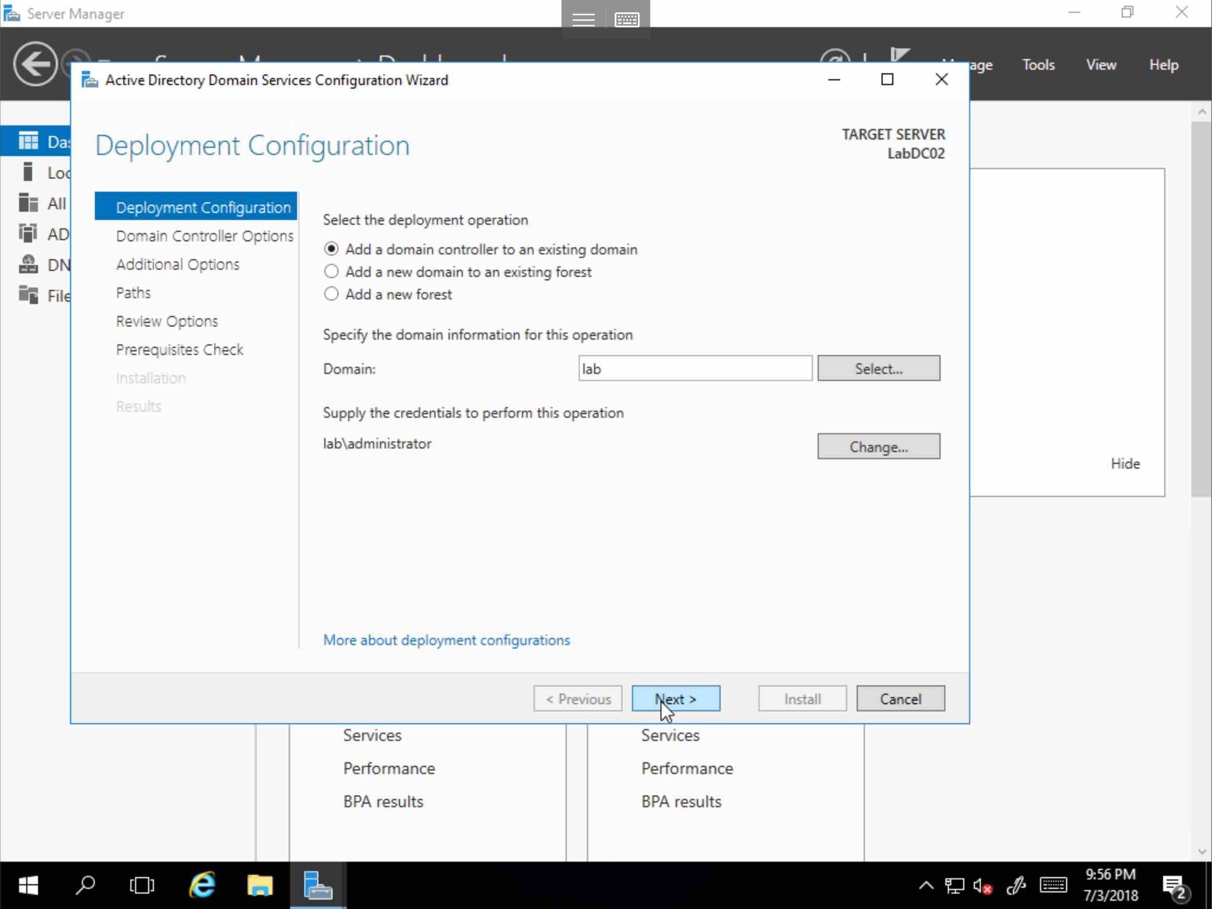Click the Select... domain button
The width and height of the screenshot is (1212, 909).
[879, 369]
